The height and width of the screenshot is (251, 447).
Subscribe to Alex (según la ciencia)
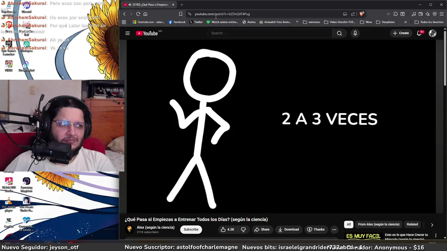191,229
